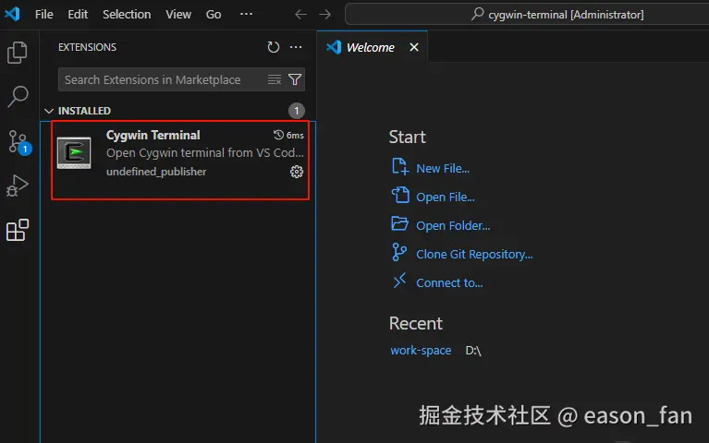Go back with the left arrow
Screen dimensions: 709x443
300,15
